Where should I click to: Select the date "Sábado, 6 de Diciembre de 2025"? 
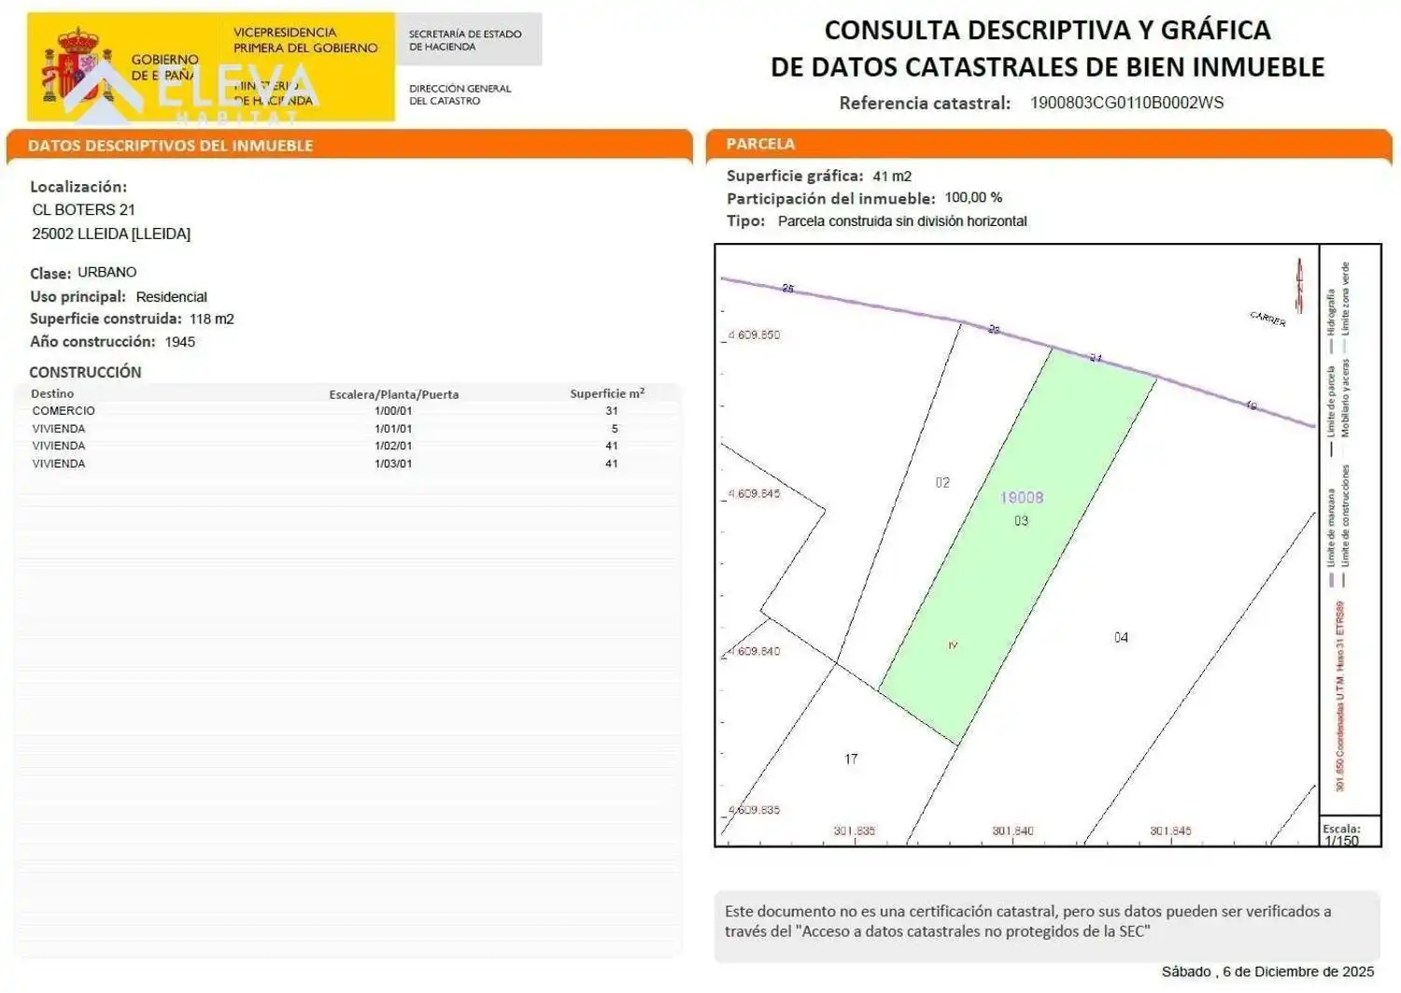(1267, 972)
